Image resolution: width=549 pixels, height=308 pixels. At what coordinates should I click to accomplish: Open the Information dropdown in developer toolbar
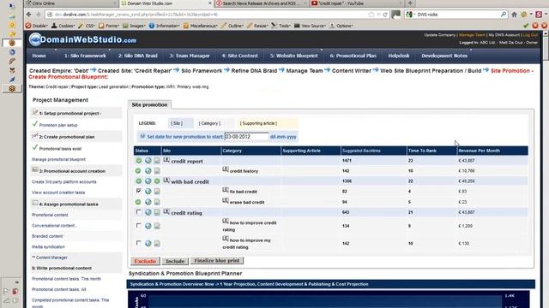pos(164,26)
